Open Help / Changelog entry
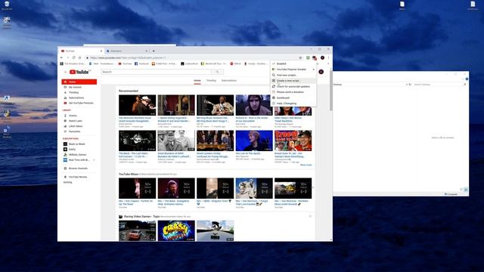Viewport: 484px width, 272px height. click(293, 104)
